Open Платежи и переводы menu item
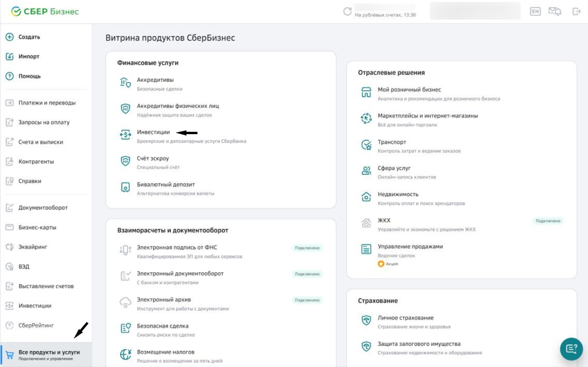 pos(46,103)
